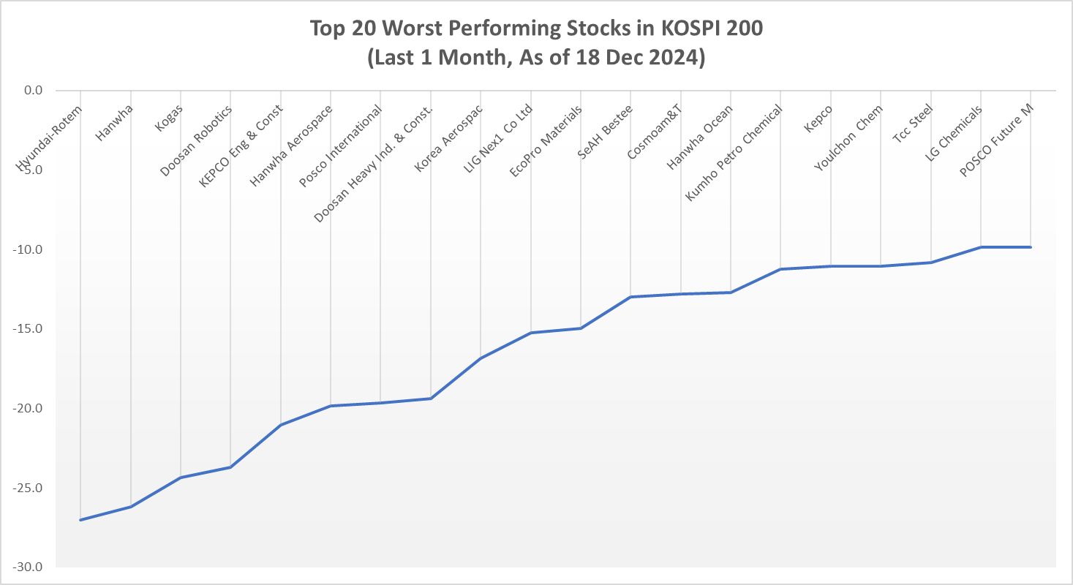Select the Kumho Petro Chemical label
The width and height of the screenshot is (1073, 585).
pyautogui.click(x=734, y=152)
